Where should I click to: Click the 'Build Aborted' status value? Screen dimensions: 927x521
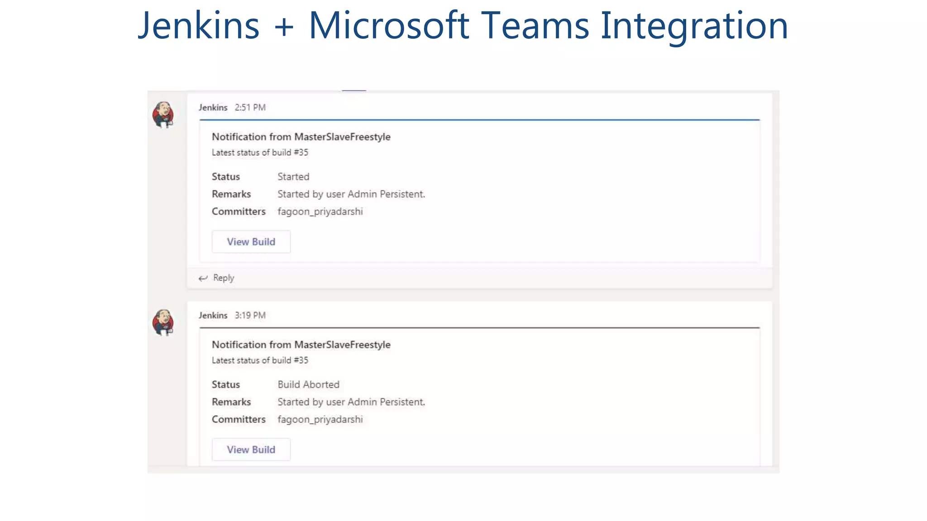click(308, 384)
